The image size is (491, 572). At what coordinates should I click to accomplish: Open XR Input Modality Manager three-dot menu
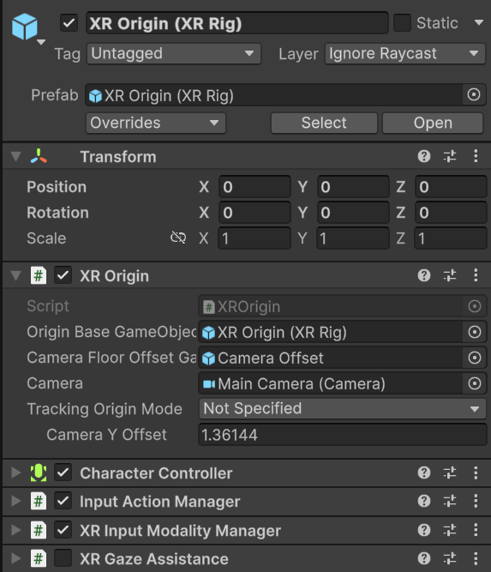pos(476,530)
